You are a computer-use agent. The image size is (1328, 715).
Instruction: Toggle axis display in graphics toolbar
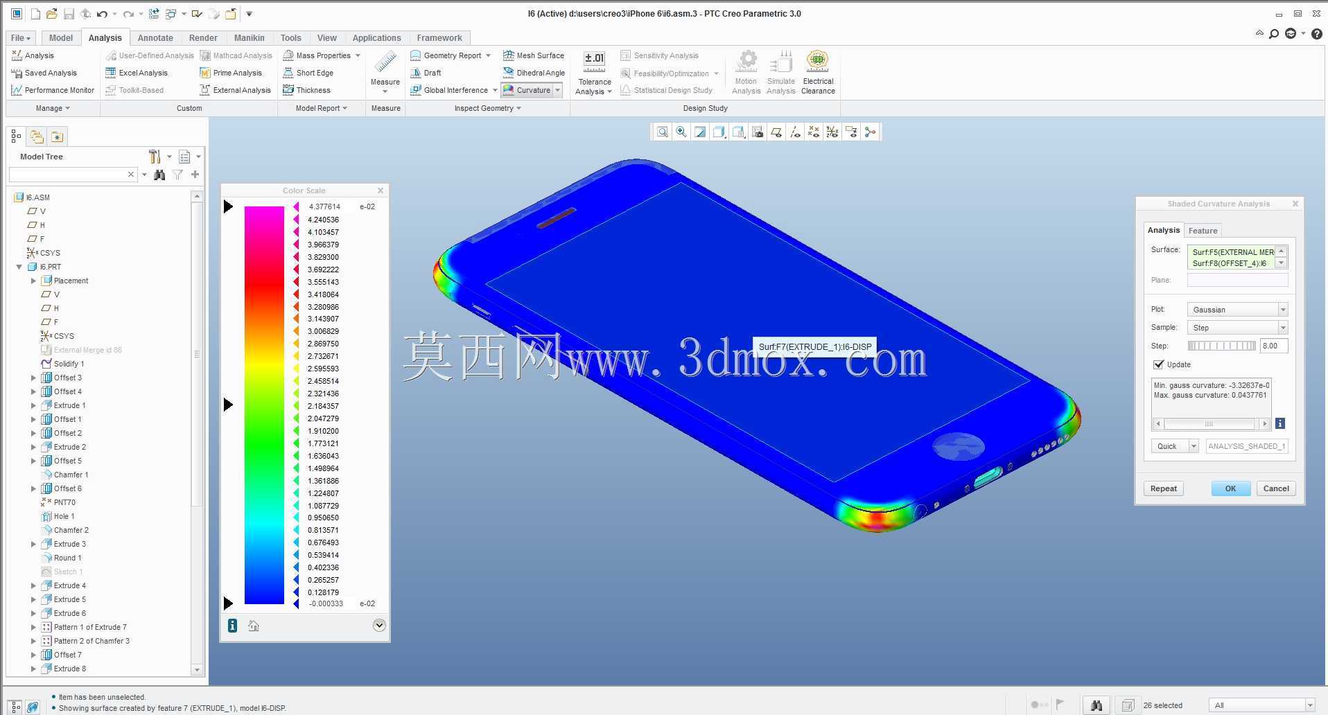click(x=795, y=132)
